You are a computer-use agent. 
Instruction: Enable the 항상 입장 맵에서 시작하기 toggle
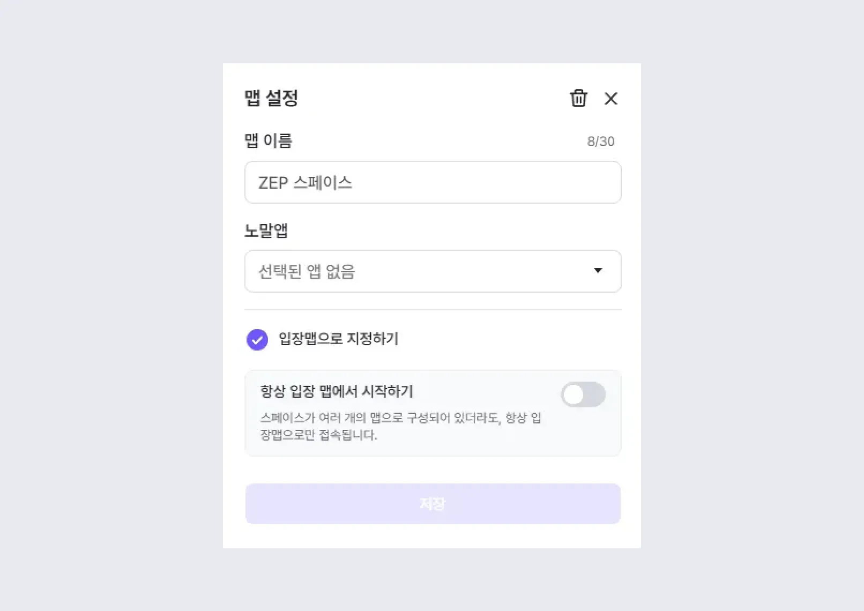pos(583,395)
